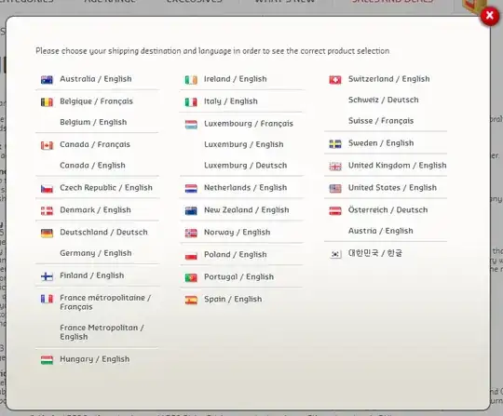Screen dimensions: 503x416
Task: Select Netherlands / English
Action: (x=245, y=187)
